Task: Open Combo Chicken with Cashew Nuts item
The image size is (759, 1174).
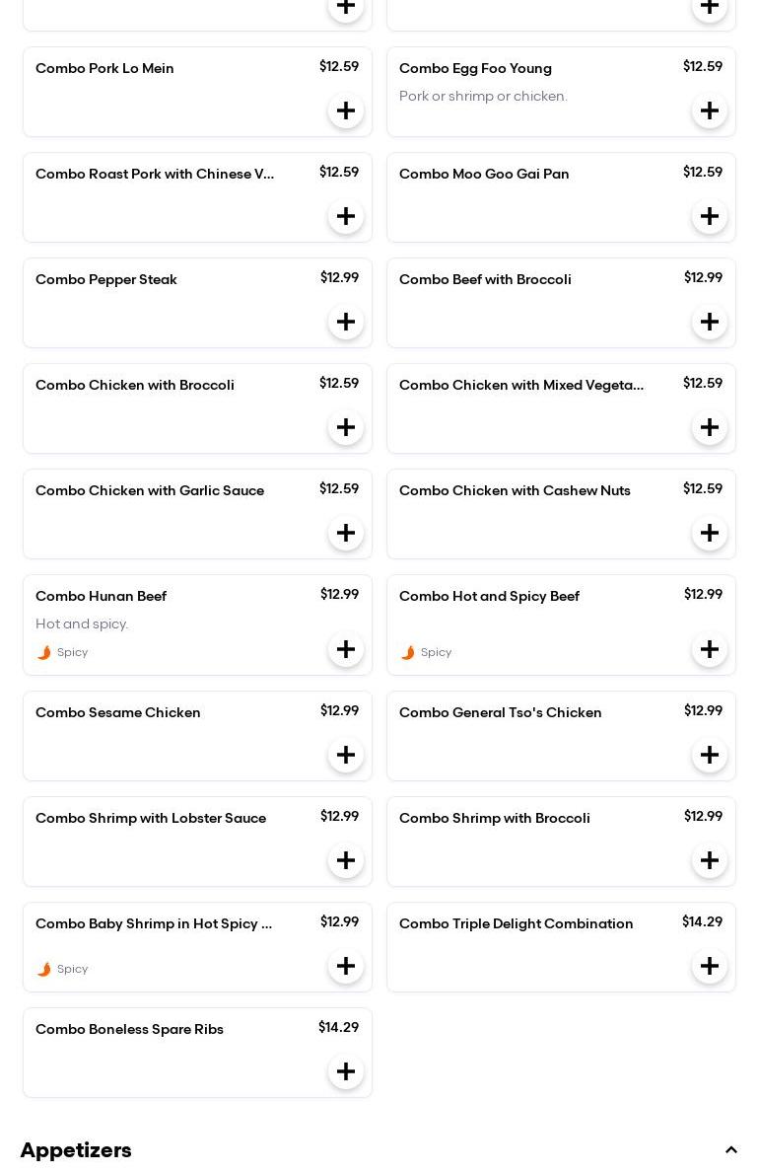Action: click(x=515, y=491)
